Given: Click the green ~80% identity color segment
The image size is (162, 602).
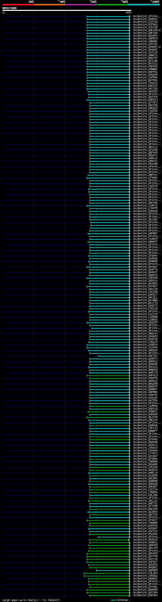Looking at the screenshot, I should point(112,5).
